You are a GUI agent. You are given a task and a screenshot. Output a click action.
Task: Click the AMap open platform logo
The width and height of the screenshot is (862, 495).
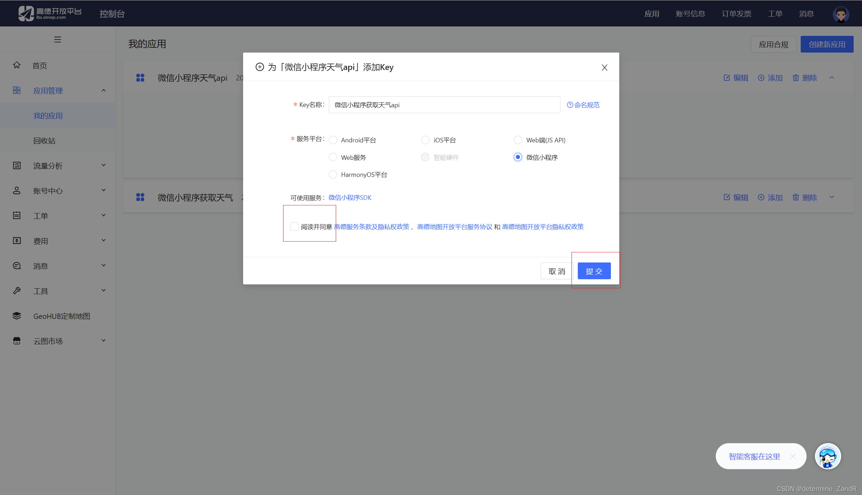point(50,13)
